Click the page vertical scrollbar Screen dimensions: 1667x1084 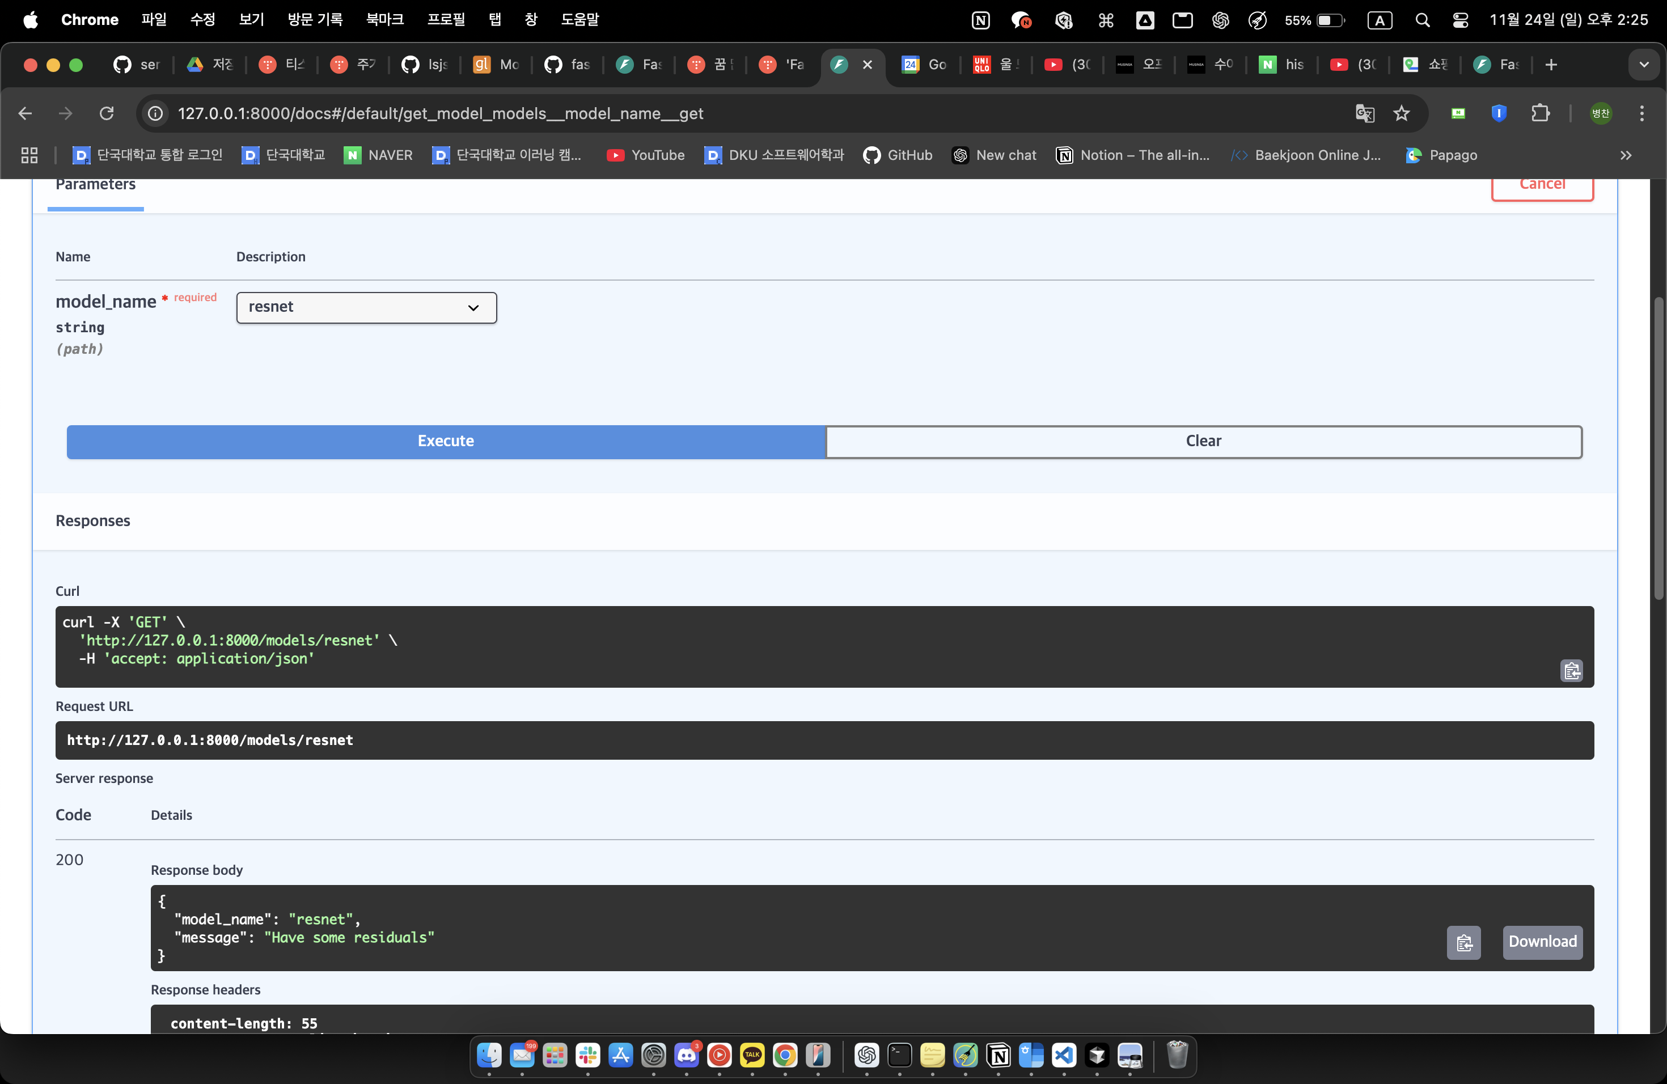coord(1658,448)
